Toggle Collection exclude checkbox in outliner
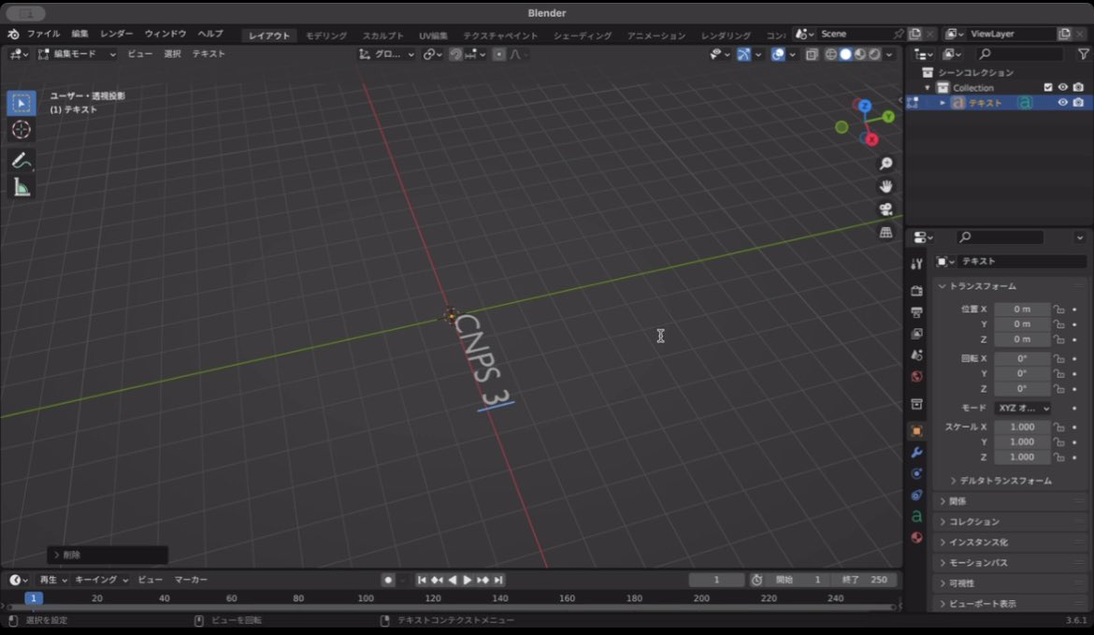1094x635 pixels. 1048,87
